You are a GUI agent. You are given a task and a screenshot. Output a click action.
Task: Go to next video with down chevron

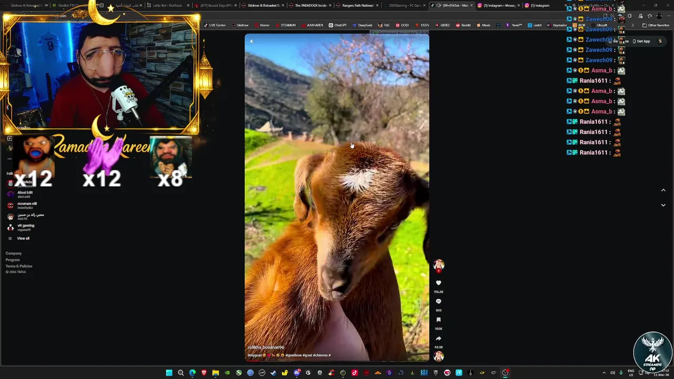[663, 205]
